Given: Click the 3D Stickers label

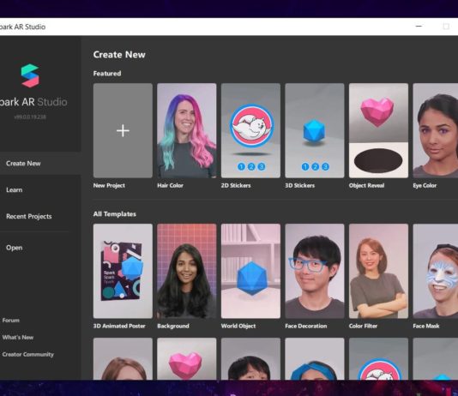Looking at the screenshot, I should (299, 185).
